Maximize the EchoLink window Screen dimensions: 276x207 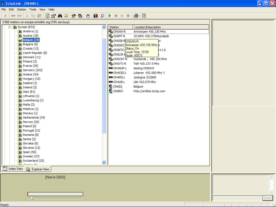(x=266, y=3)
